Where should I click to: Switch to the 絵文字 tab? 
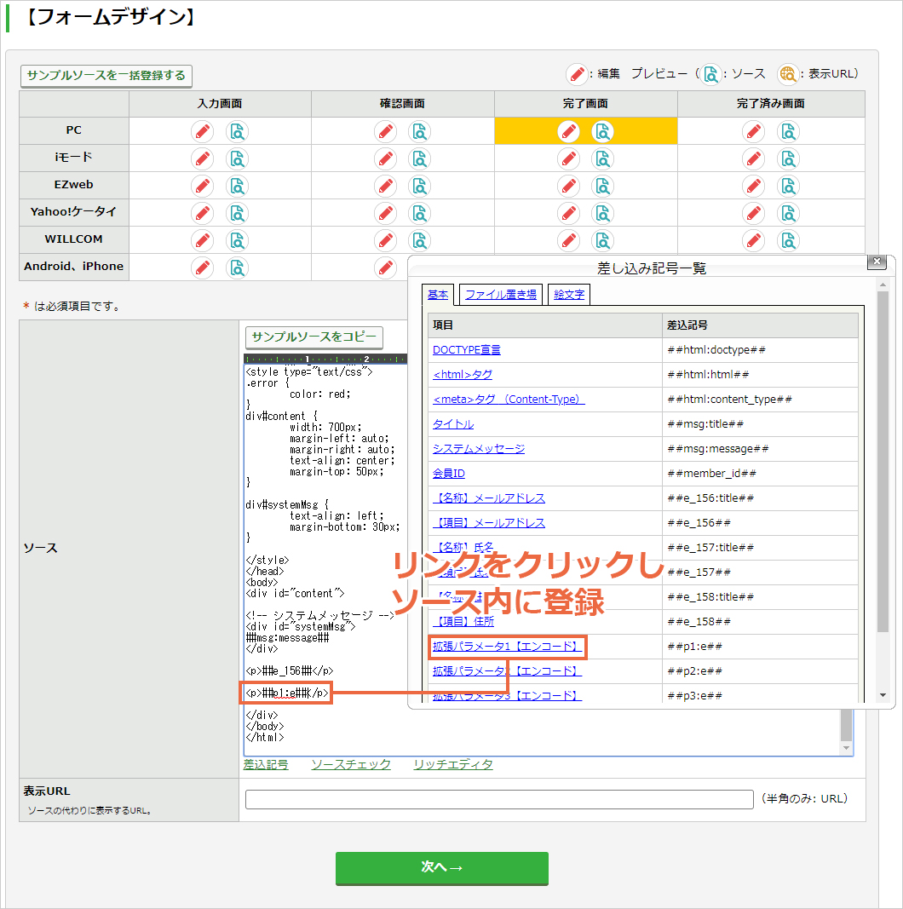click(x=569, y=295)
